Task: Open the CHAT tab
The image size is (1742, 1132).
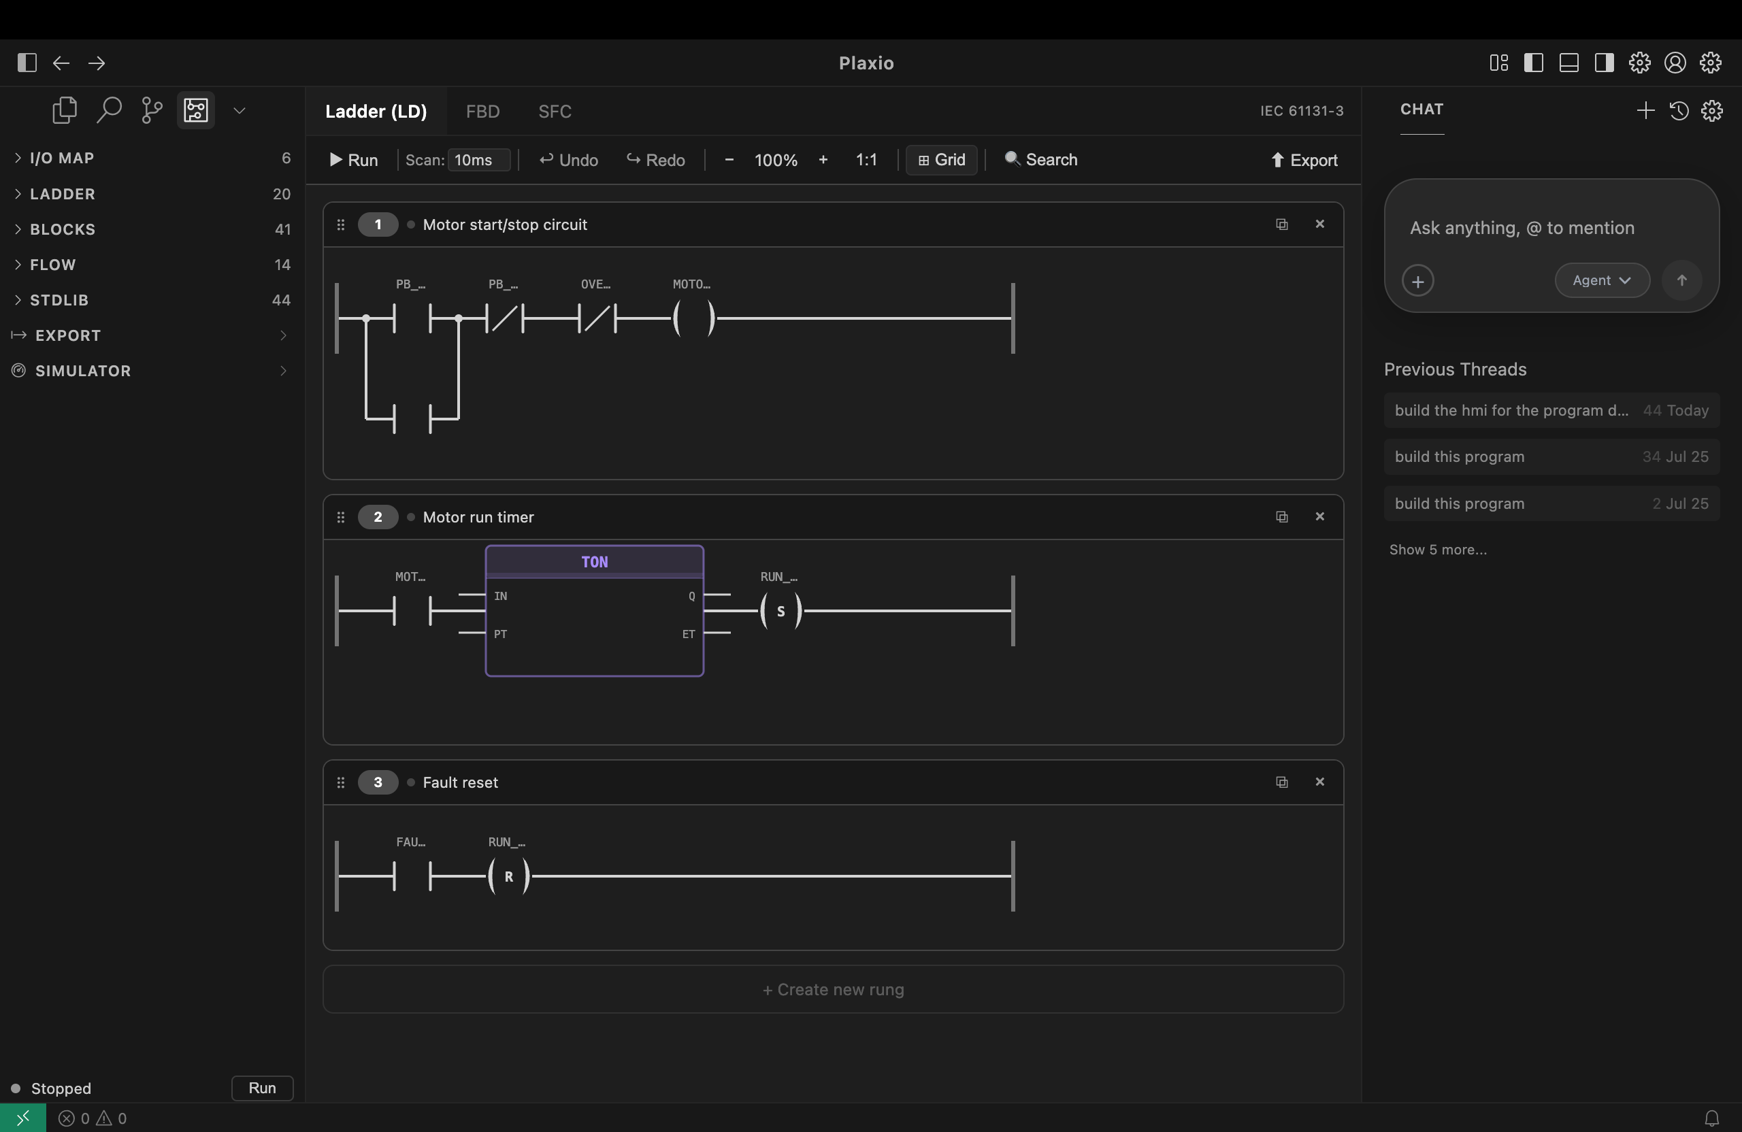Action: click(x=1421, y=110)
